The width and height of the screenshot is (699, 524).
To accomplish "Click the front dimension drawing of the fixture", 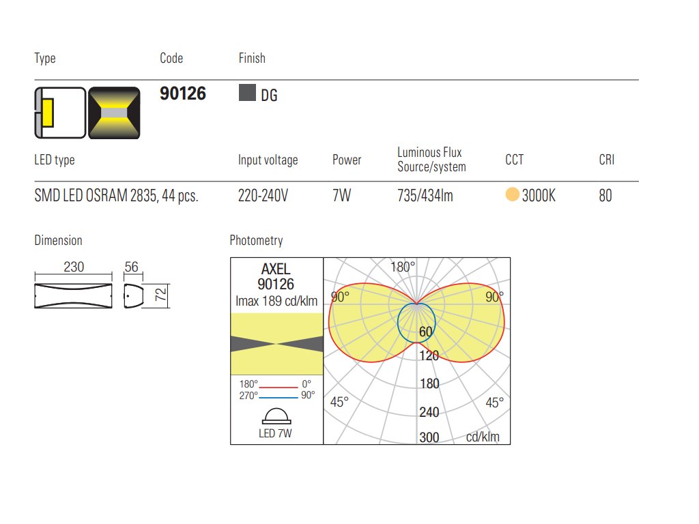I will pyautogui.click(x=74, y=295).
